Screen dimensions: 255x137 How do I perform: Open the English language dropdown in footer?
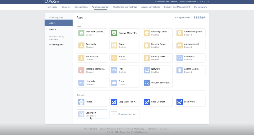(x=164, y=129)
